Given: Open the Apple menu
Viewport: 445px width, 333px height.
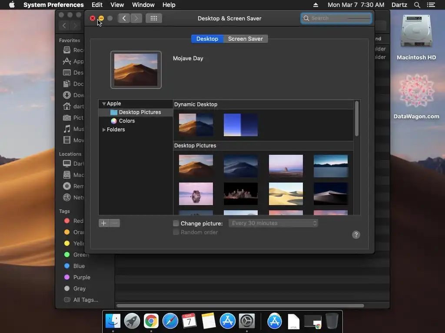Looking at the screenshot, I should (12, 5).
